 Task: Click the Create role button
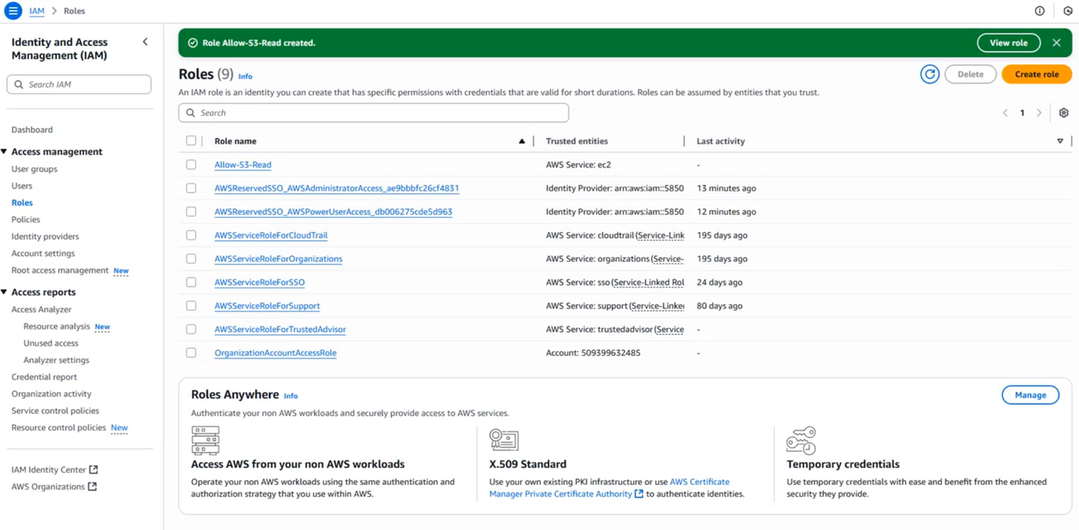coord(1036,74)
